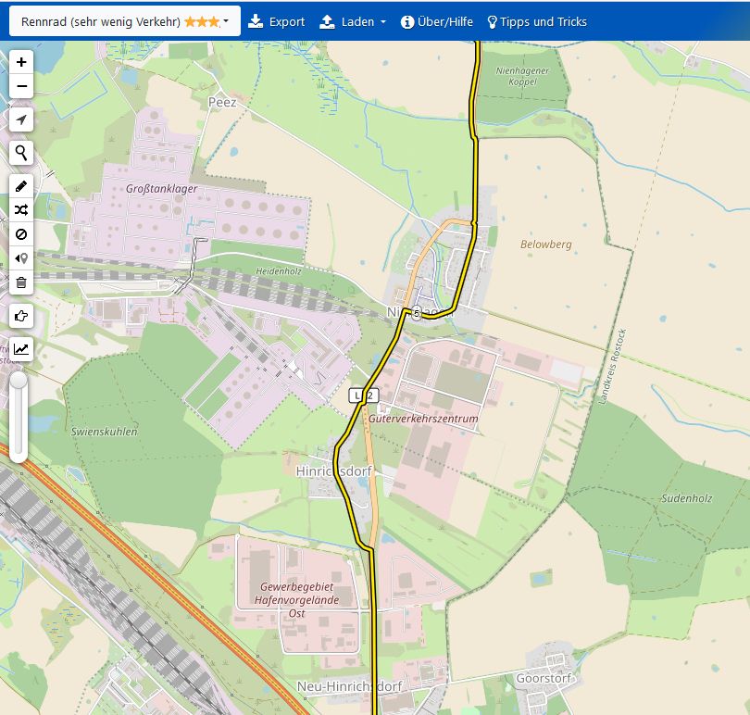This screenshot has height=715, width=750.
Task: Open the location search tool
Action: pos(22,153)
